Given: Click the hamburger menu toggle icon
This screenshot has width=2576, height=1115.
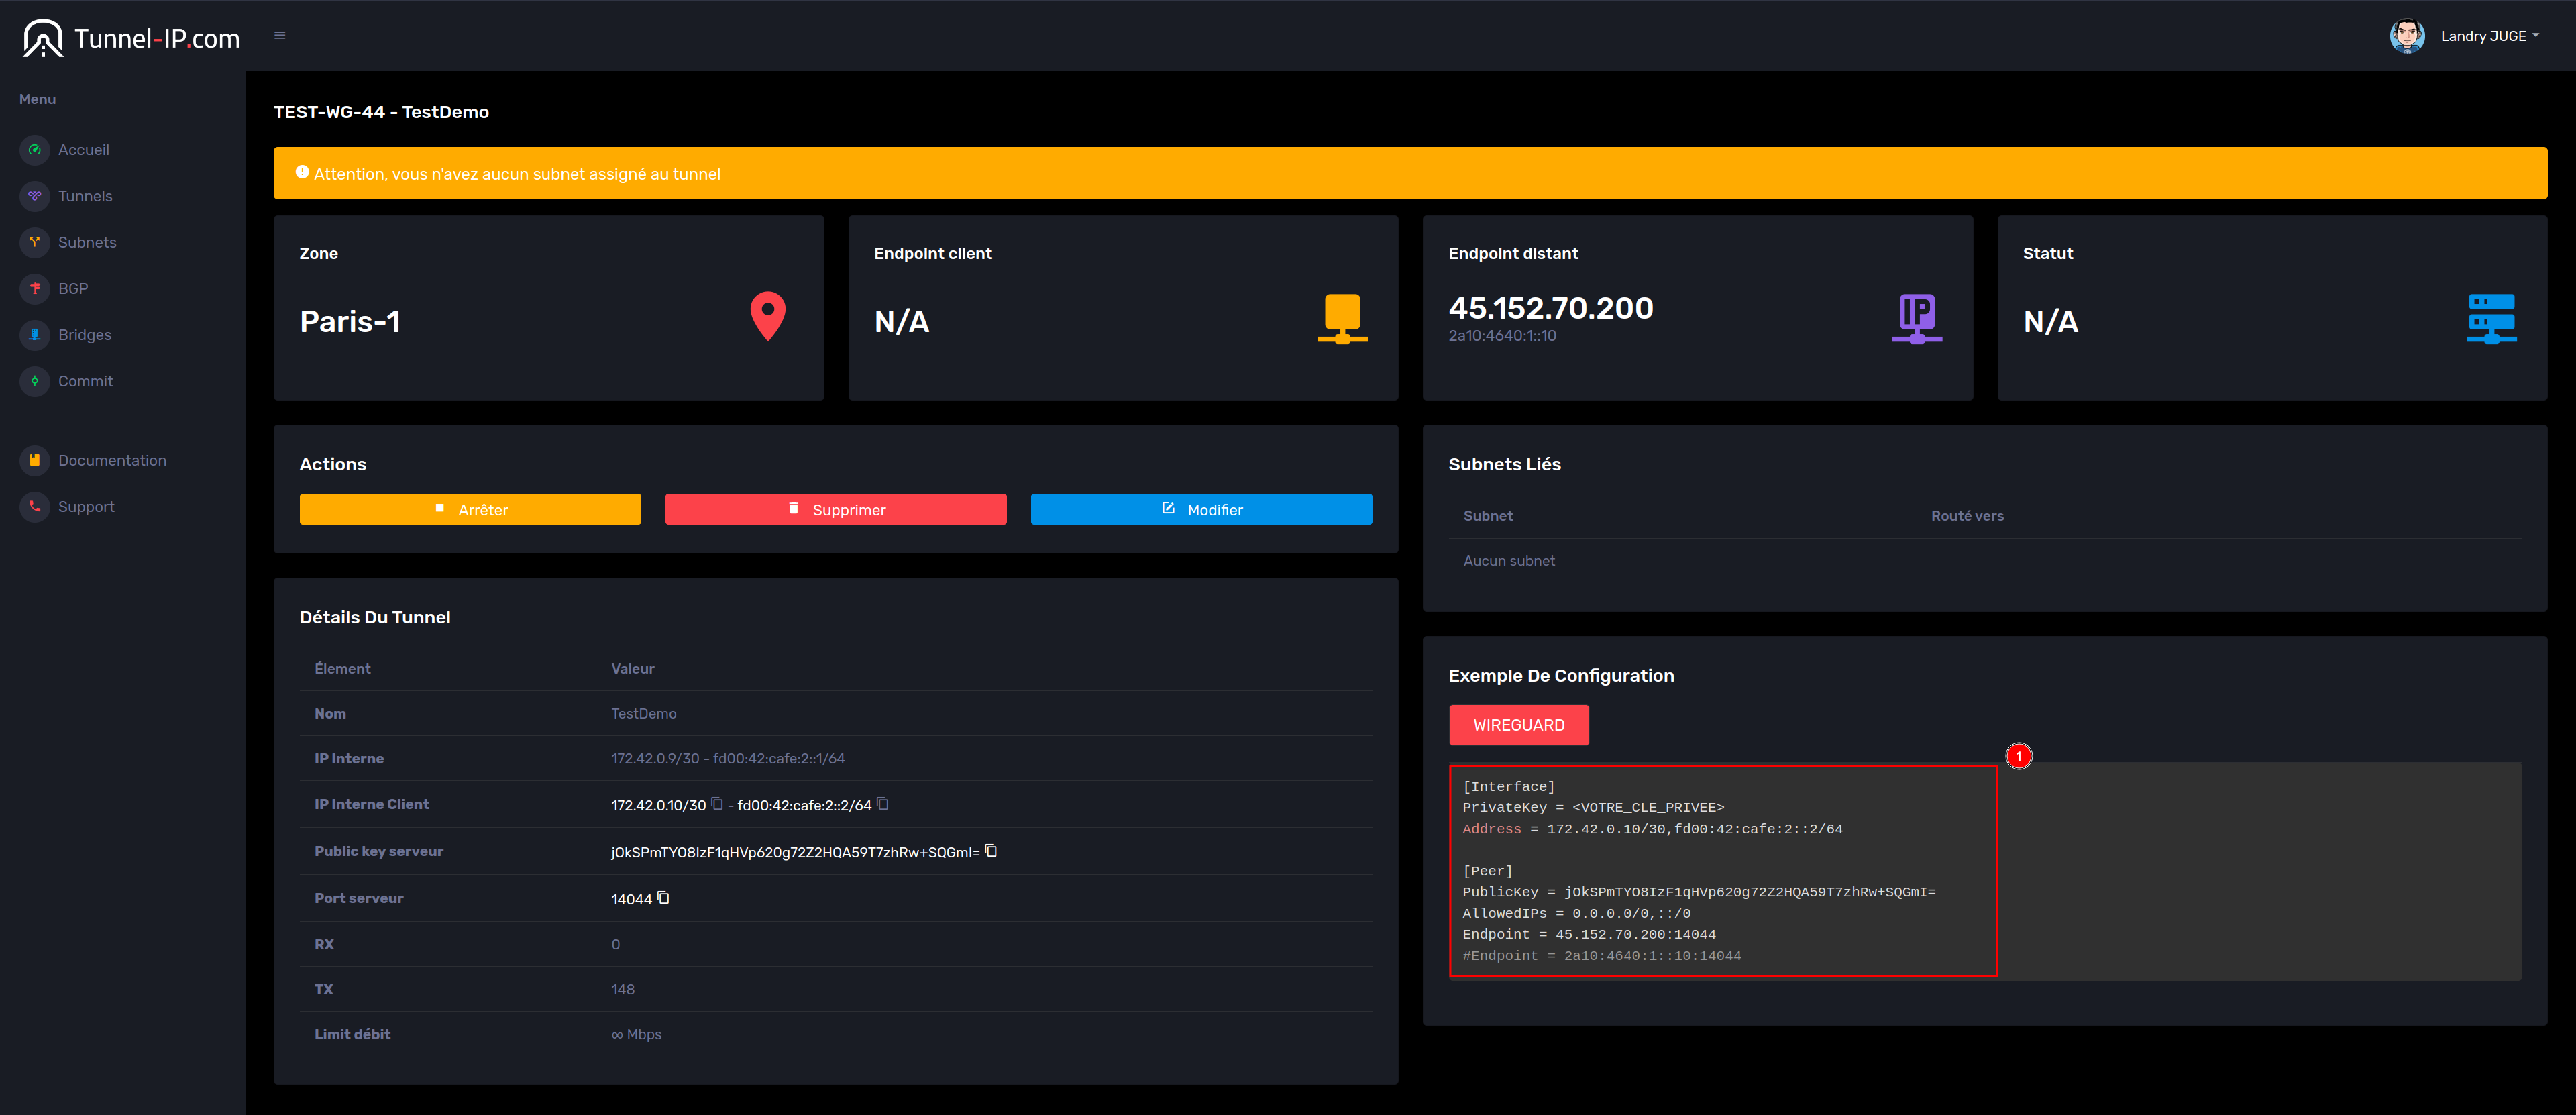Looking at the screenshot, I should pyautogui.click(x=280, y=36).
